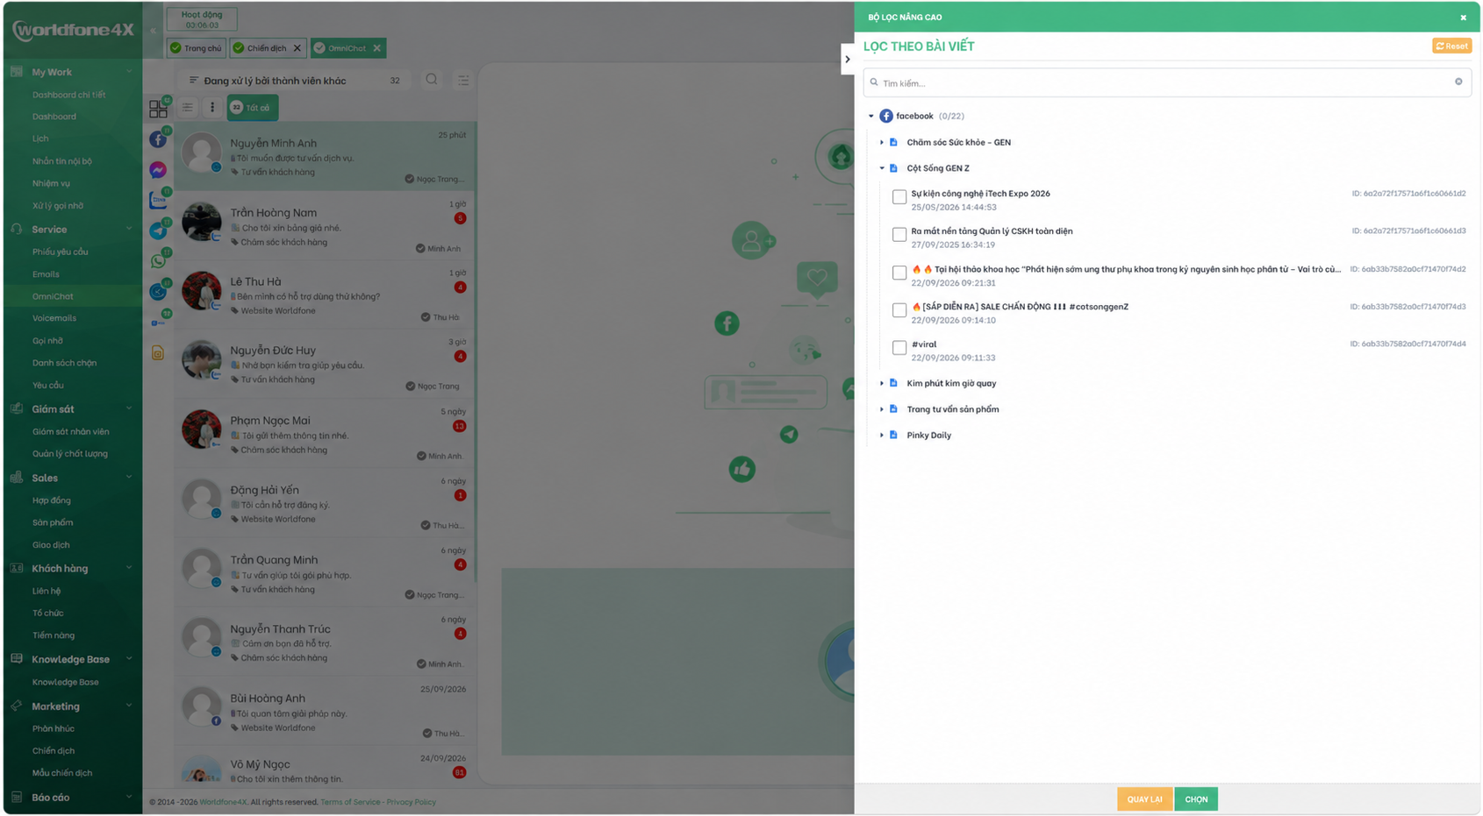Image resolution: width=1483 pixels, height=816 pixels.
Task: Open the three-dot more options menu
Action: pyautogui.click(x=212, y=107)
